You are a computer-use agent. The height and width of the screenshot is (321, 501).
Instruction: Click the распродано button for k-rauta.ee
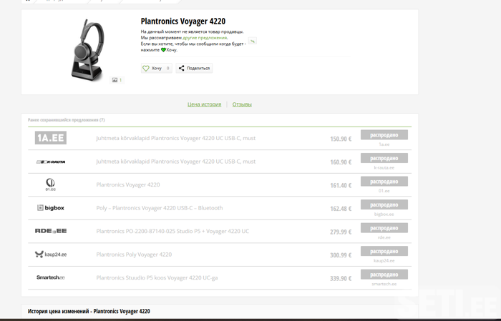click(384, 158)
